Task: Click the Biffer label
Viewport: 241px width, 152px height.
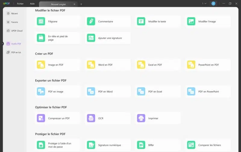Action: 151,145
